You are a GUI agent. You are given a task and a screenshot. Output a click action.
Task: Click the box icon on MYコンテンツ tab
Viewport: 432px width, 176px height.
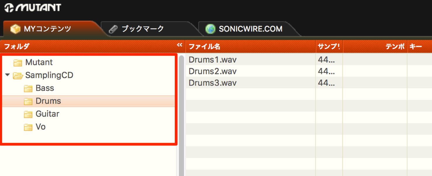[15, 29]
